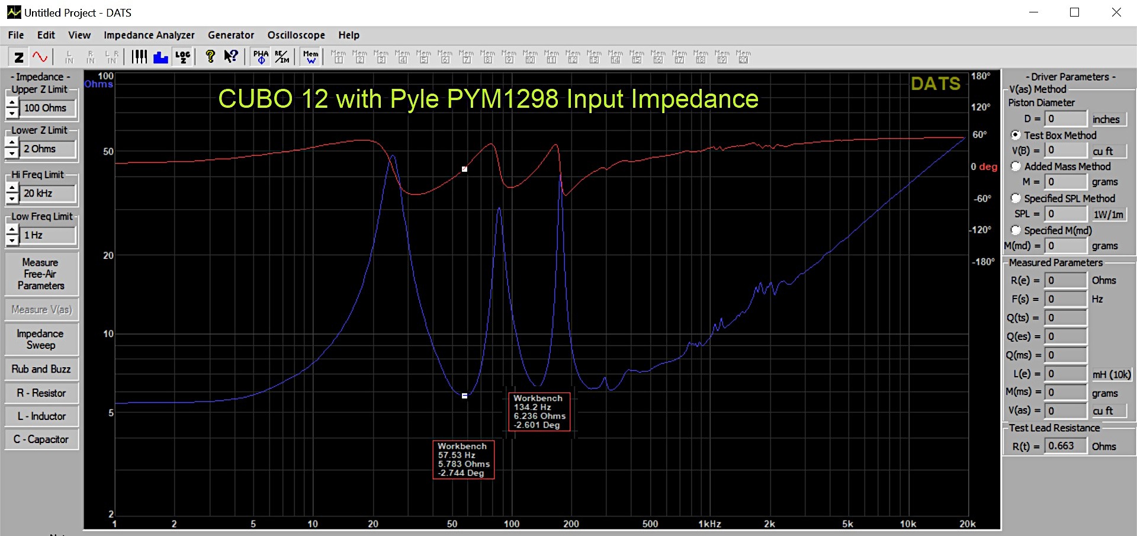Click the Mem W workbench memory icon
1137x536 pixels.
(311, 57)
